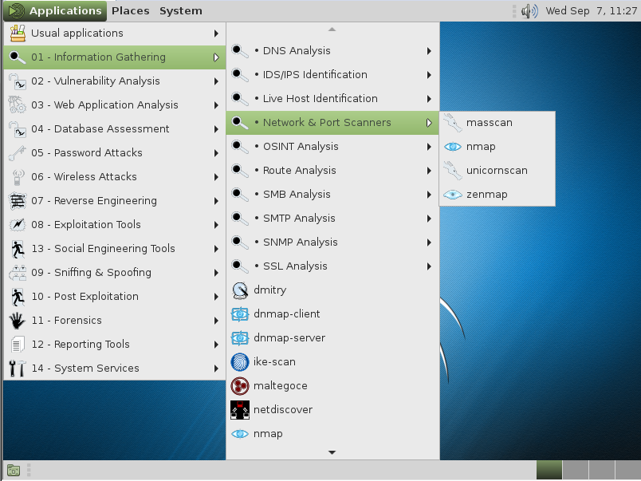Click the Vulnerability Analysis lock icon
The image size is (641, 481).
pyautogui.click(x=18, y=81)
